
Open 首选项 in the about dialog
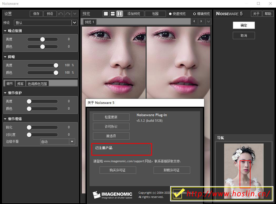pos(111,136)
